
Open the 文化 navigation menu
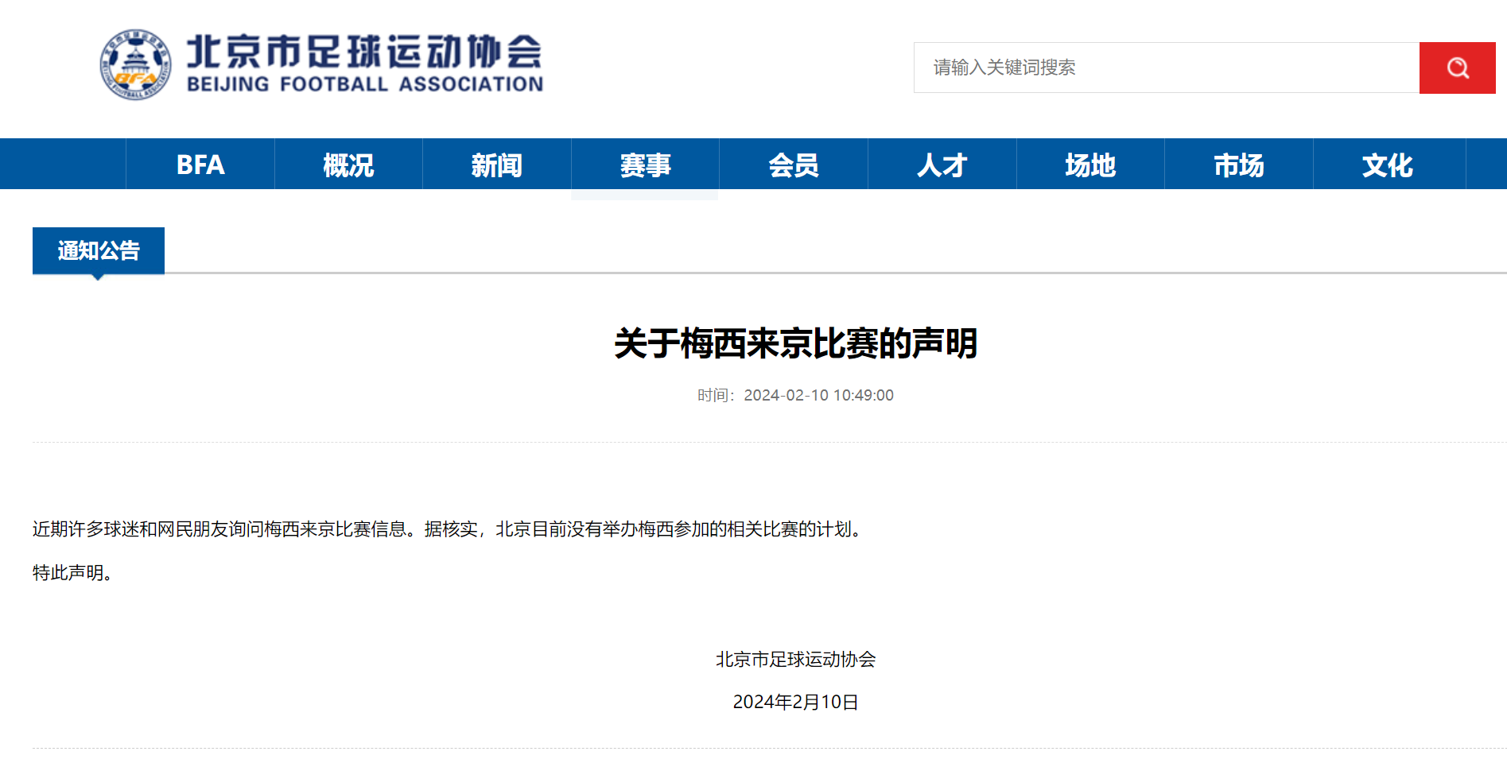tap(1388, 165)
